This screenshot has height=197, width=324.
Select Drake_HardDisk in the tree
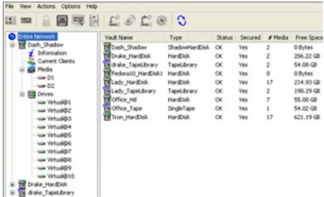click(x=47, y=184)
